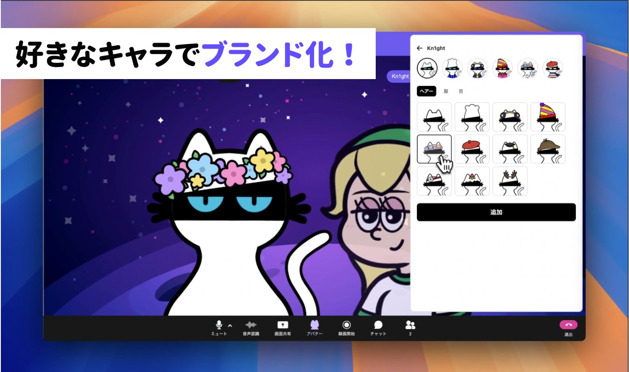Viewport: 629px width, 372px height.
Task: Choose the graduation cap hair option
Action: tap(510, 149)
